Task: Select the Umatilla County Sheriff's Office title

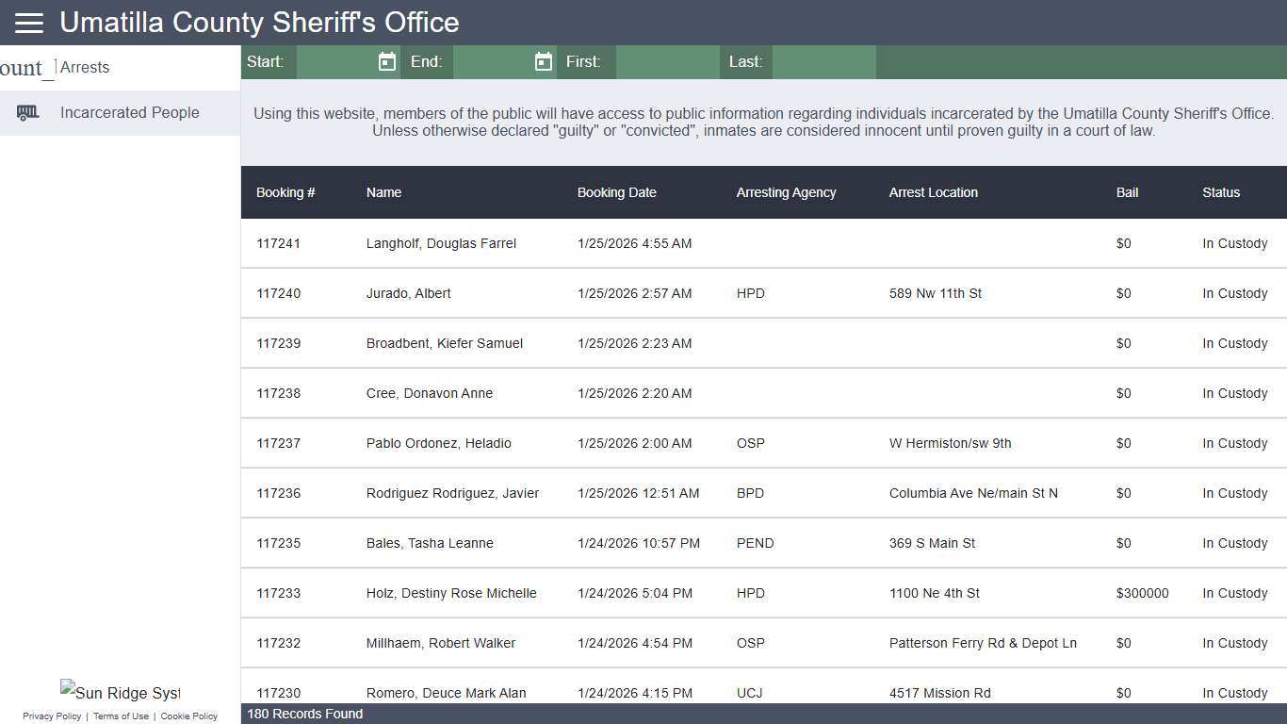Action: (258, 22)
